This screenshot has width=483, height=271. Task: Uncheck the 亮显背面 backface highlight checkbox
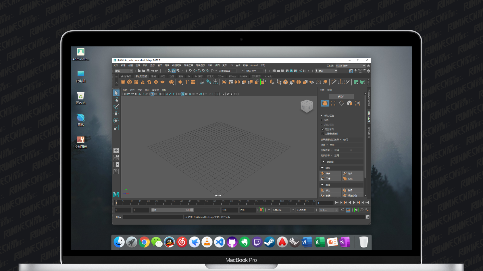pos(323,129)
